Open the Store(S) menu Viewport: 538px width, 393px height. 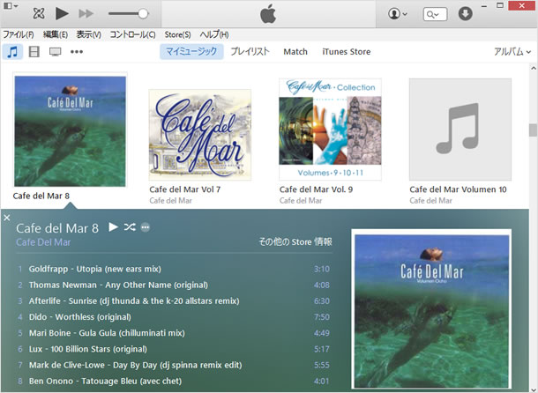(177, 34)
